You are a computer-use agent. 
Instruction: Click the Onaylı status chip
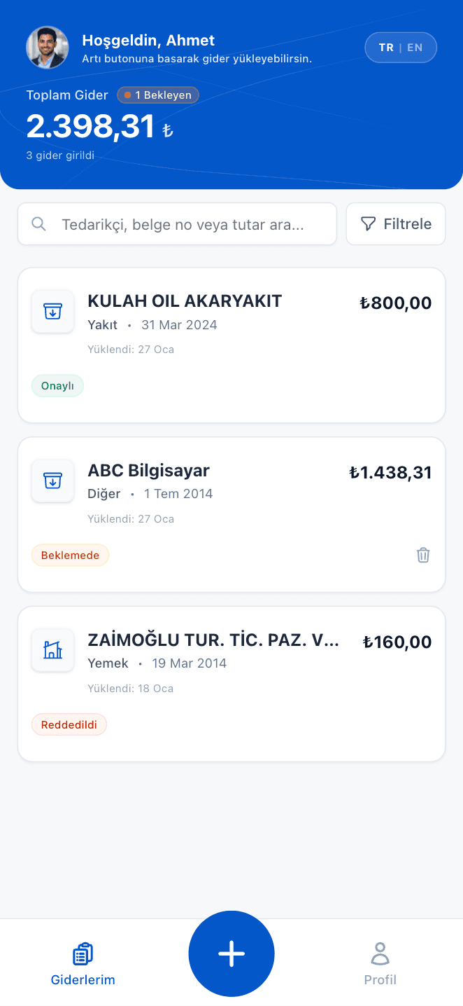click(x=57, y=385)
